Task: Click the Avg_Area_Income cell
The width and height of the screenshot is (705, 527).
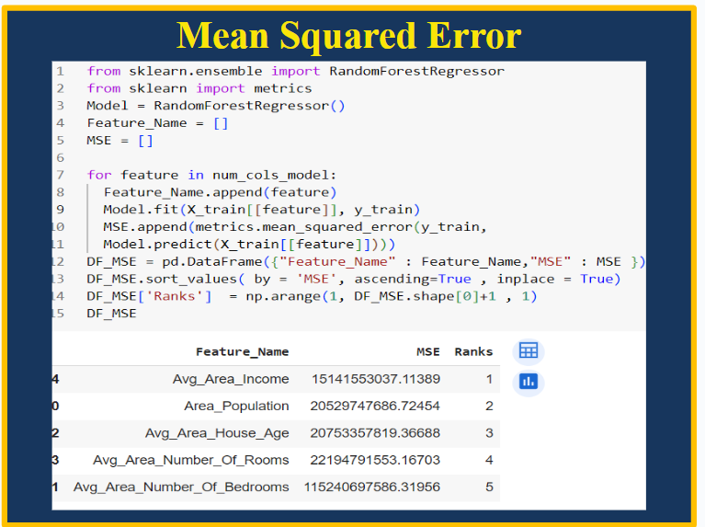Action: pyautogui.click(x=231, y=379)
